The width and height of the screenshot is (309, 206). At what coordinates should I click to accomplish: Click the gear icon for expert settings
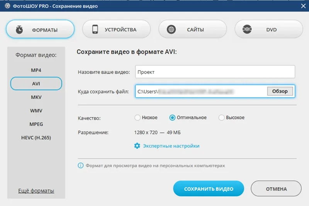(137, 146)
